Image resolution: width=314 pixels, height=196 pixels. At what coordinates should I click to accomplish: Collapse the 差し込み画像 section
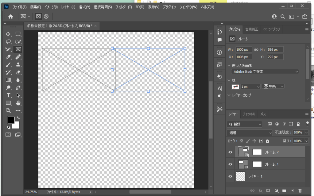pos(229,65)
